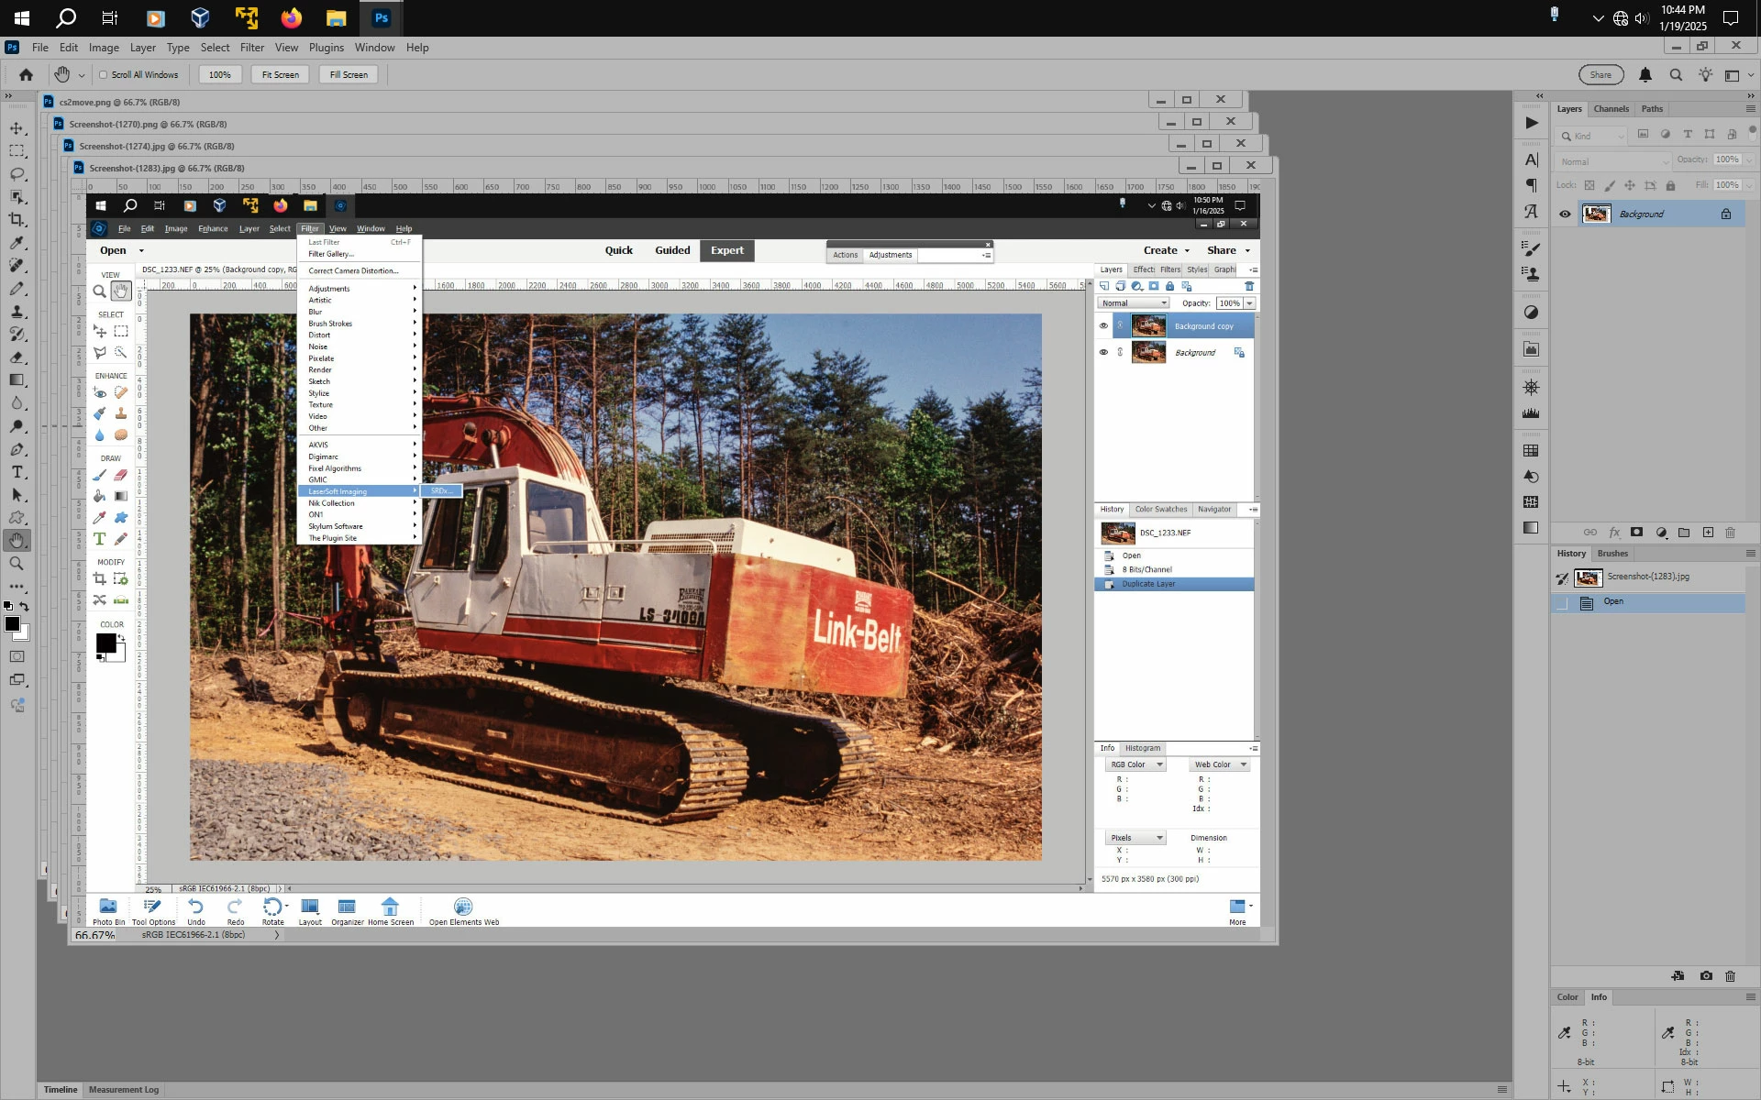The width and height of the screenshot is (1761, 1100).
Task: Enable Scroll All Windows checkbox
Action: click(104, 75)
